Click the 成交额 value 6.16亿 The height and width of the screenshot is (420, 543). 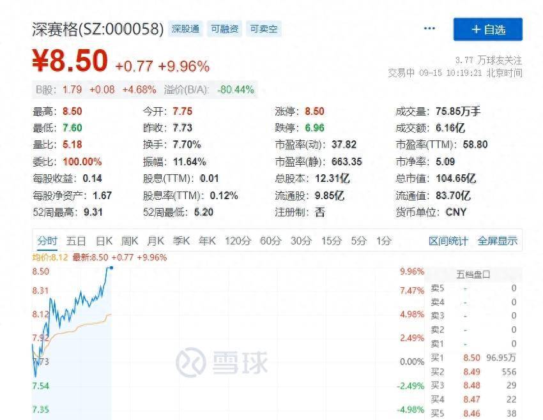[450, 128]
